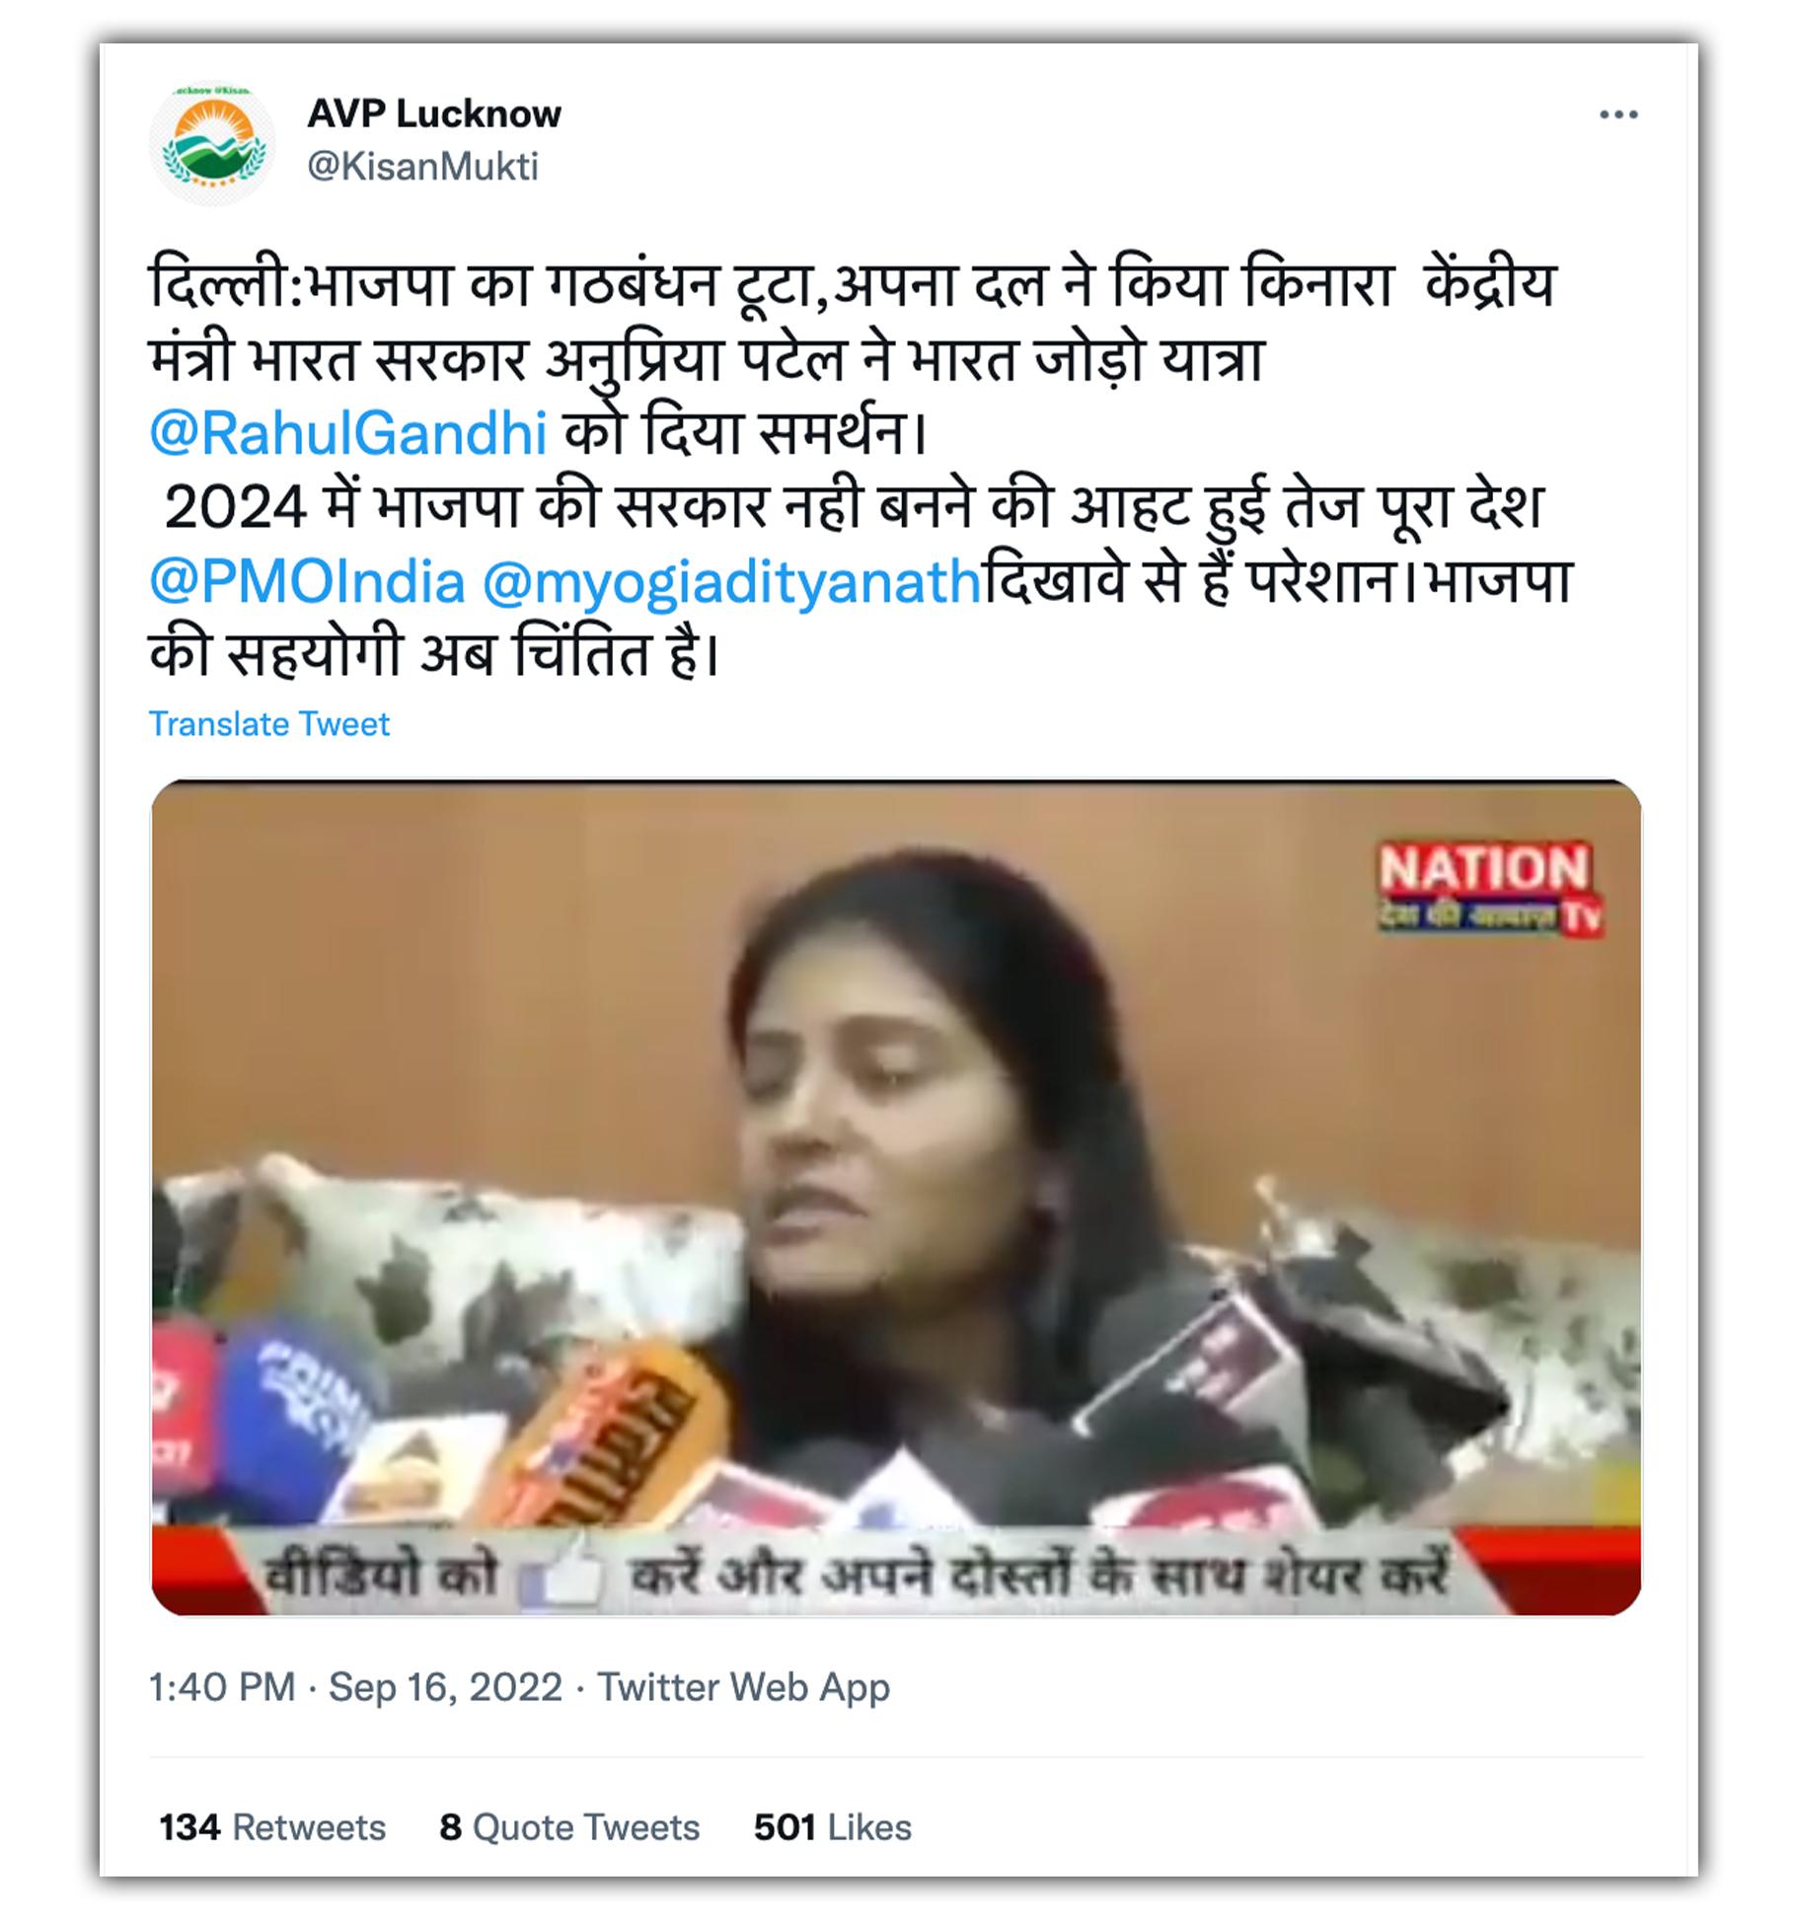Viewport: 1798px width, 1918px height.
Task: Click the Hindi ticker banner on the video
Action: [896, 1571]
